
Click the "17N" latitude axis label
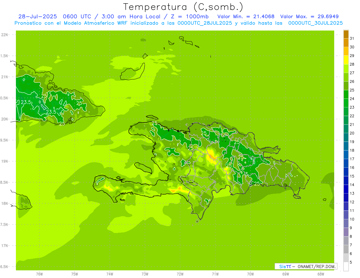[4, 246]
